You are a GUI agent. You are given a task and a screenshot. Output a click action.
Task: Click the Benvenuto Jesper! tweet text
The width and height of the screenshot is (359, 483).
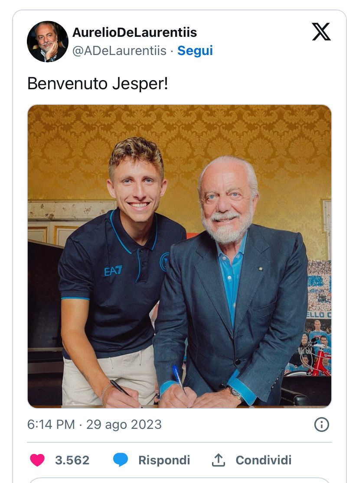click(98, 83)
